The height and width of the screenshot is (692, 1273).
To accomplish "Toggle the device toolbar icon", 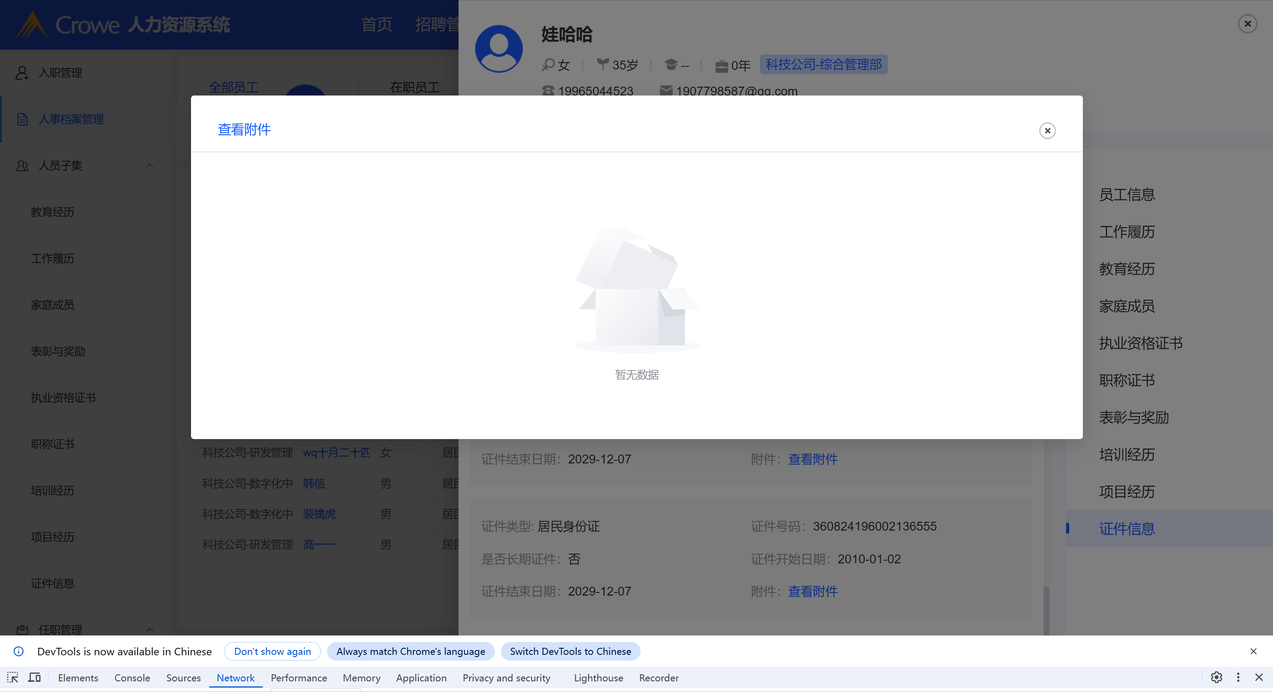I will coord(34,678).
